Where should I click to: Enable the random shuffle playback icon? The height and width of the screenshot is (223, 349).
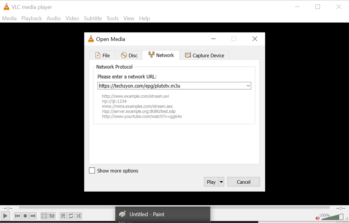click(x=78, y=215)
